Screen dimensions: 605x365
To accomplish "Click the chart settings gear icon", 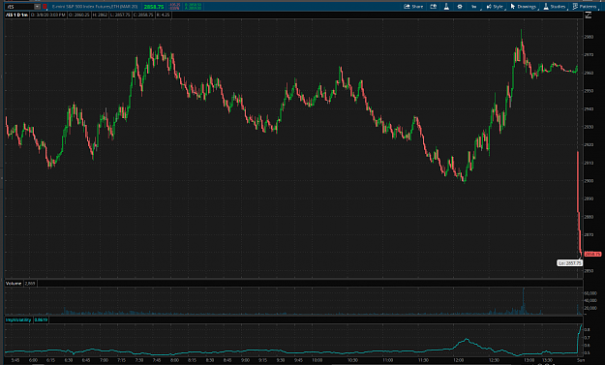I will (460, 7).
